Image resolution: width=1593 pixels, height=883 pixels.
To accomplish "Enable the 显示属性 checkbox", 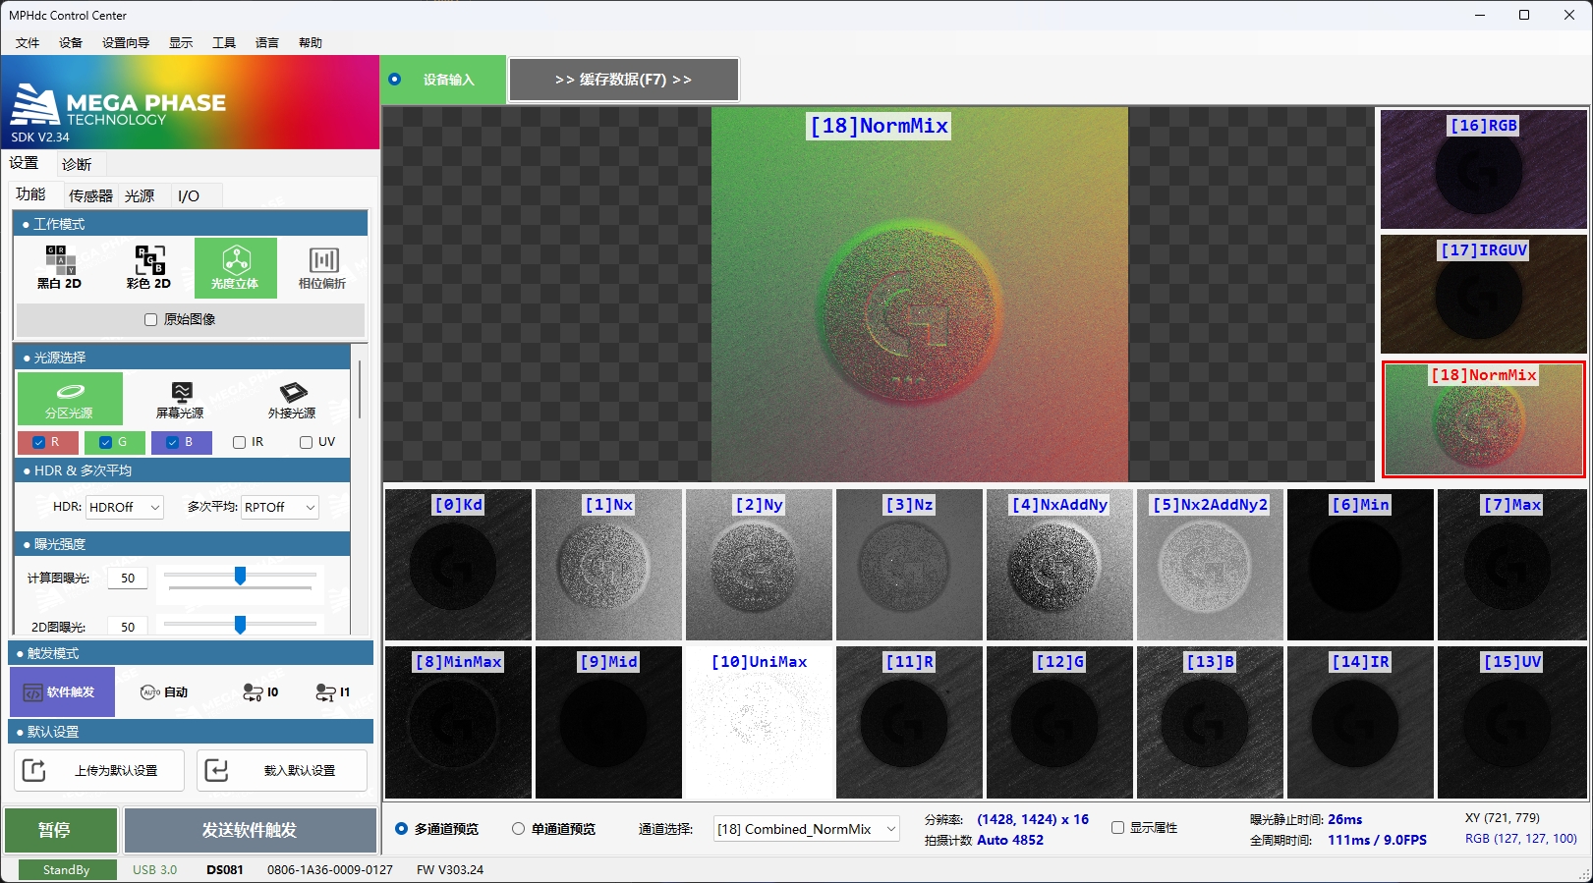I will click(x=1117, y=827).
